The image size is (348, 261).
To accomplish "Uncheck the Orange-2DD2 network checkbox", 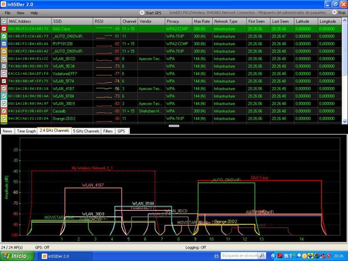I will (x=4, y=118).
